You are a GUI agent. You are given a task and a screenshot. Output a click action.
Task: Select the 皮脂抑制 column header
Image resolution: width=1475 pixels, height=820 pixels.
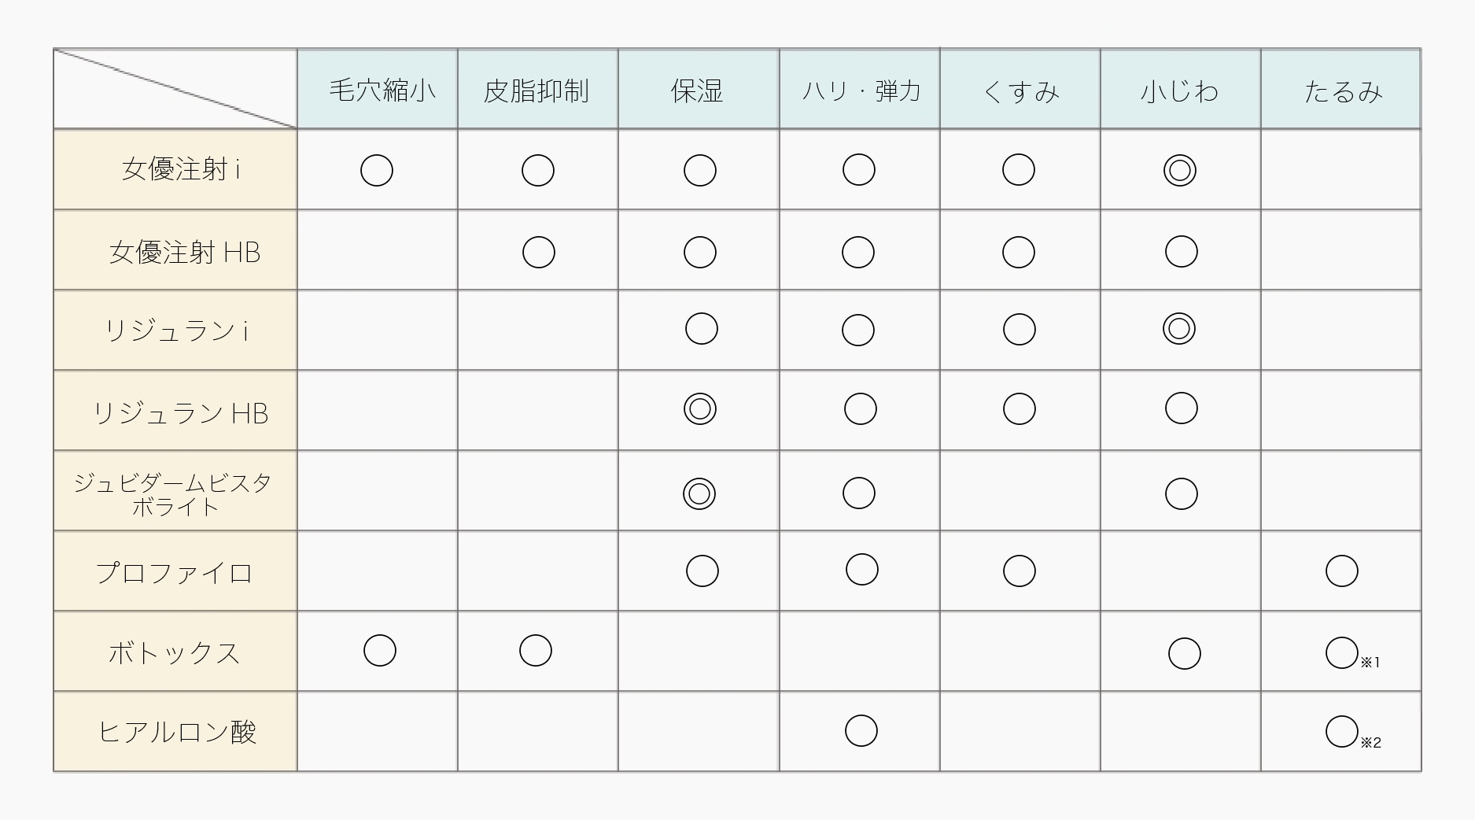point(538,89)
